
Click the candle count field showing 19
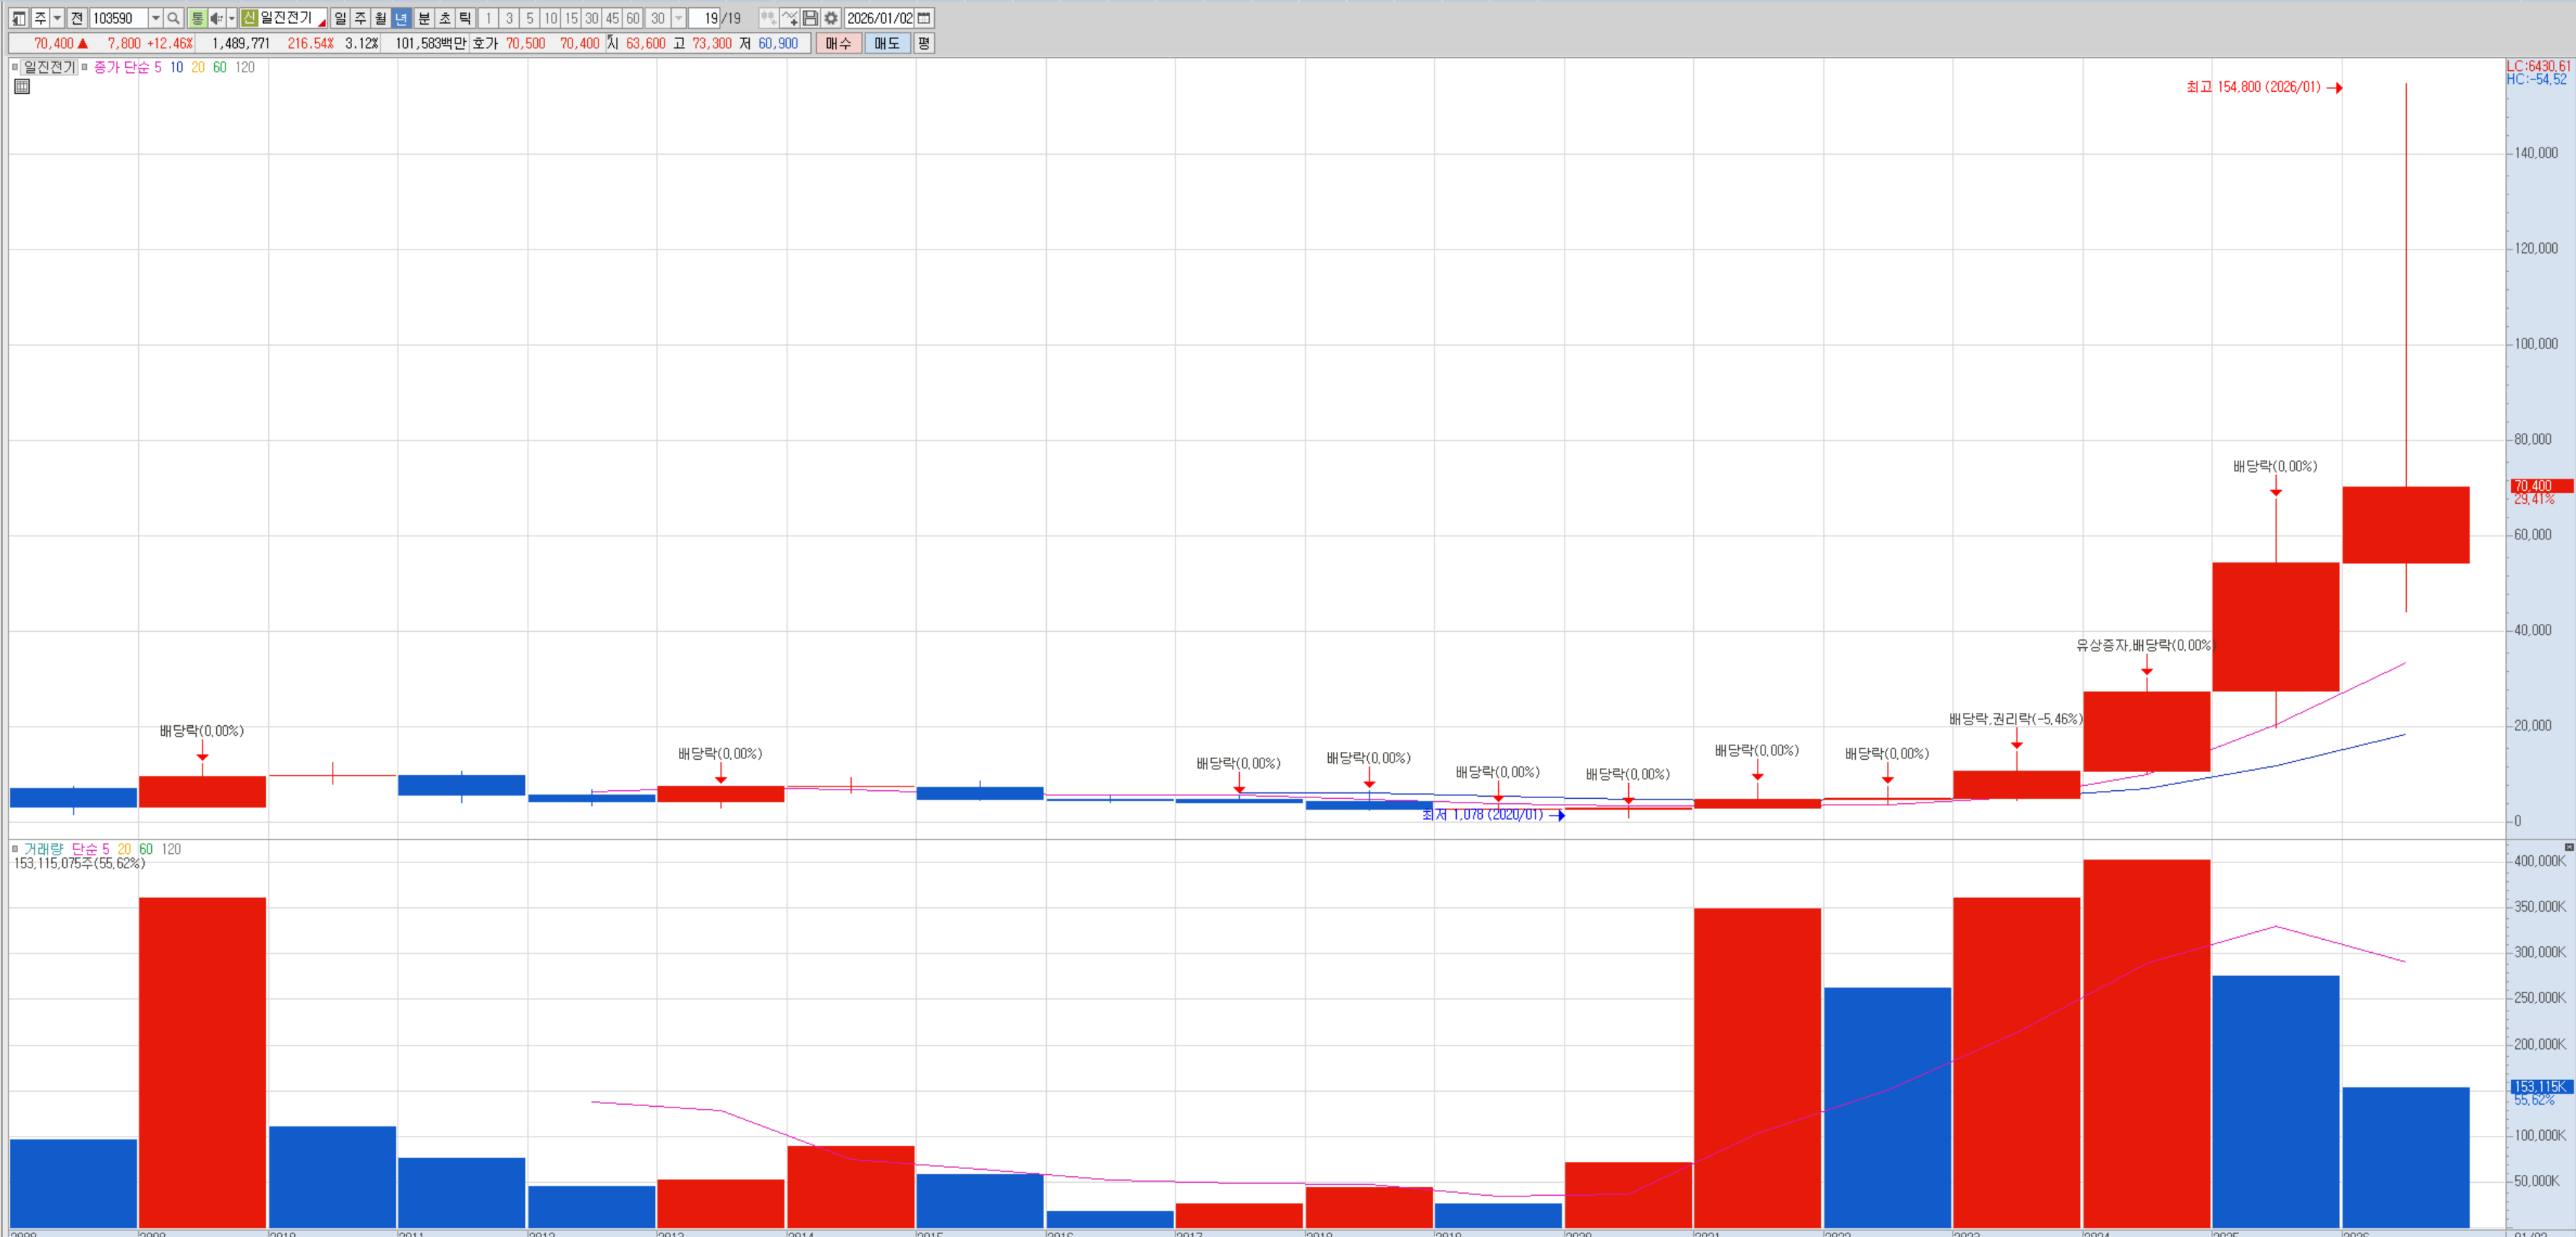pyautogui.click(x=705, y=18)
